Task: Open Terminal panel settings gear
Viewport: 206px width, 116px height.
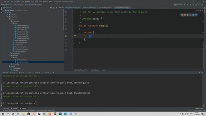Action: tap(200, 72)
